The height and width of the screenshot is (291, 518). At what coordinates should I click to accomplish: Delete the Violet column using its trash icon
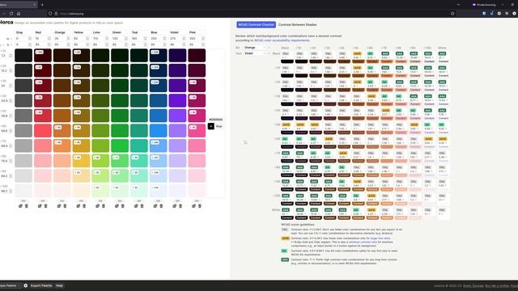point(180,206)
